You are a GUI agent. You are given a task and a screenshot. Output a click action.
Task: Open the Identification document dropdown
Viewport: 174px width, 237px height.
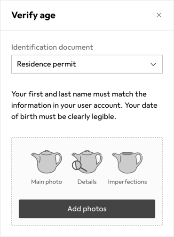[87, 64]
